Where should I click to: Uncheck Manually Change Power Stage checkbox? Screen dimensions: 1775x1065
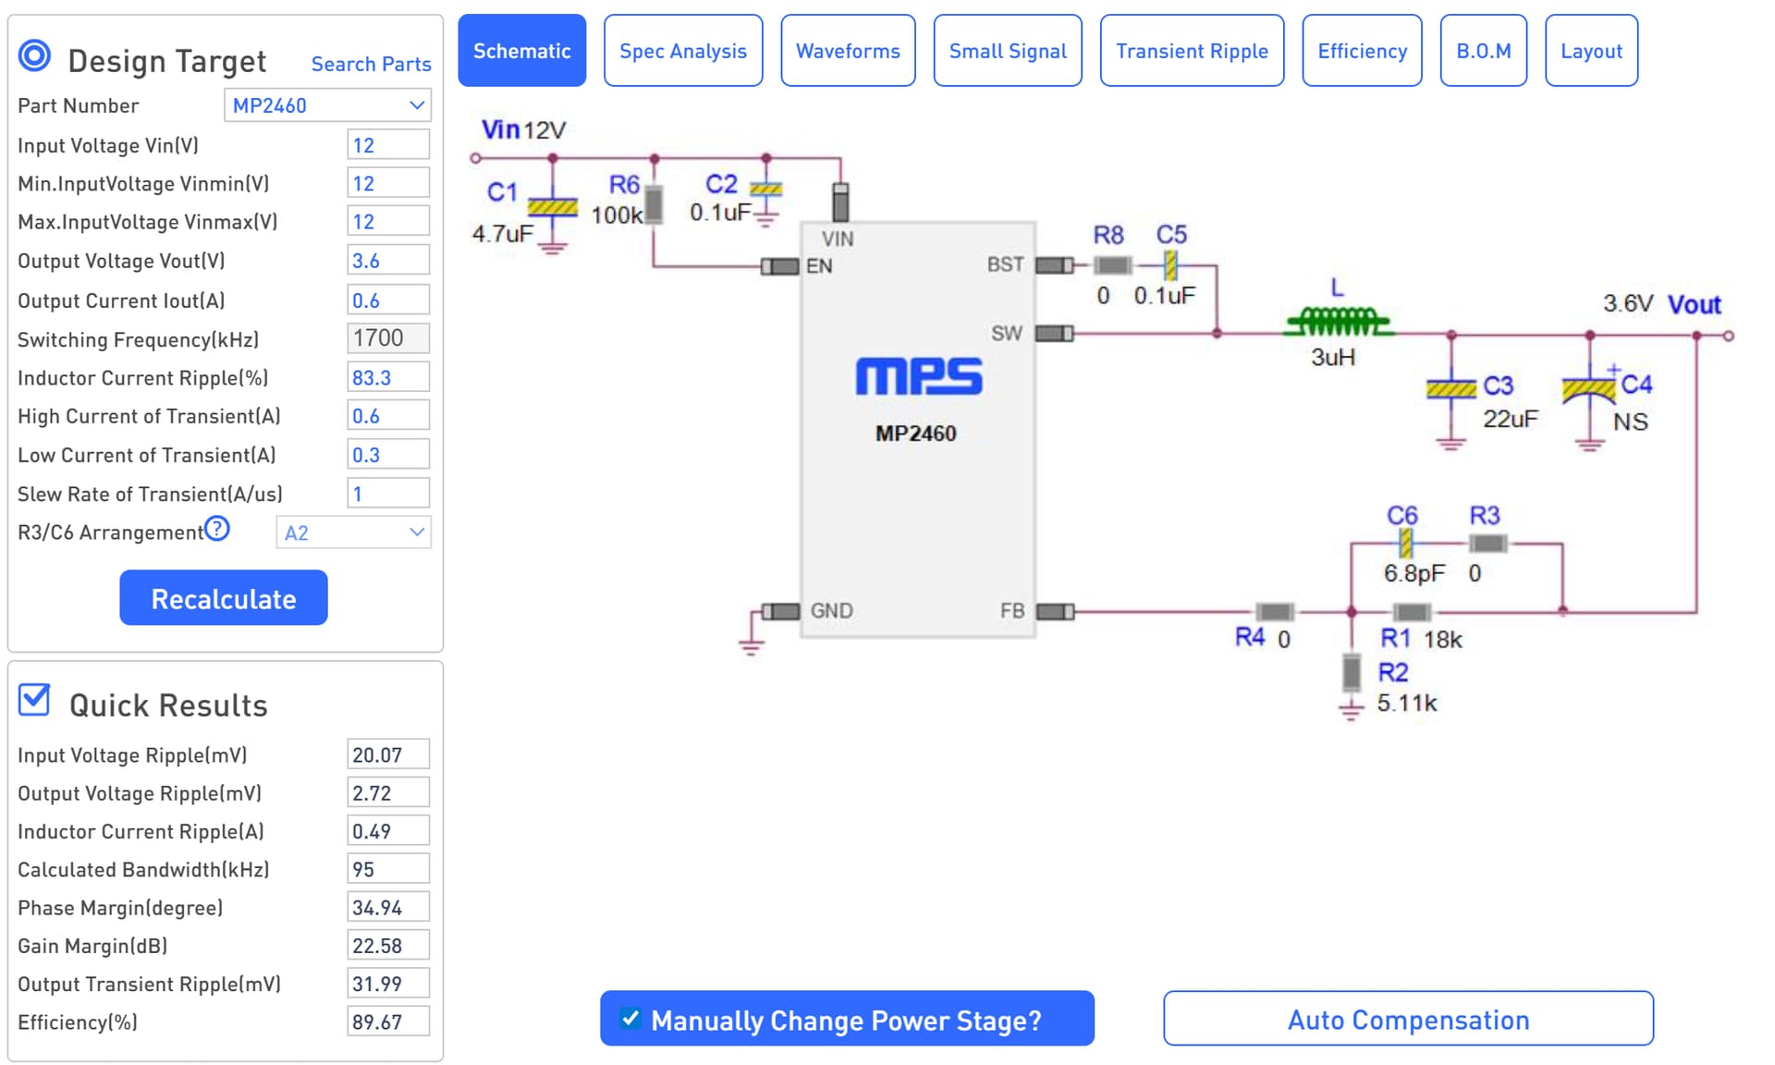tap(630, 1019)
